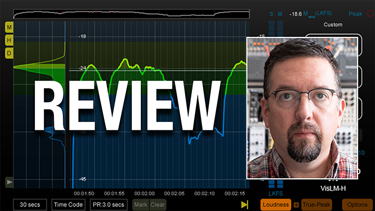Screen dimensions: 375x211
Task: Click the Custom preset label
Action: (332, 25)
